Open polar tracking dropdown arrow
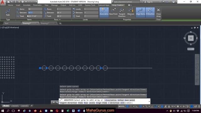Image resolution: width=201 pixels, height=113 pixels. [x=144, y=106]
